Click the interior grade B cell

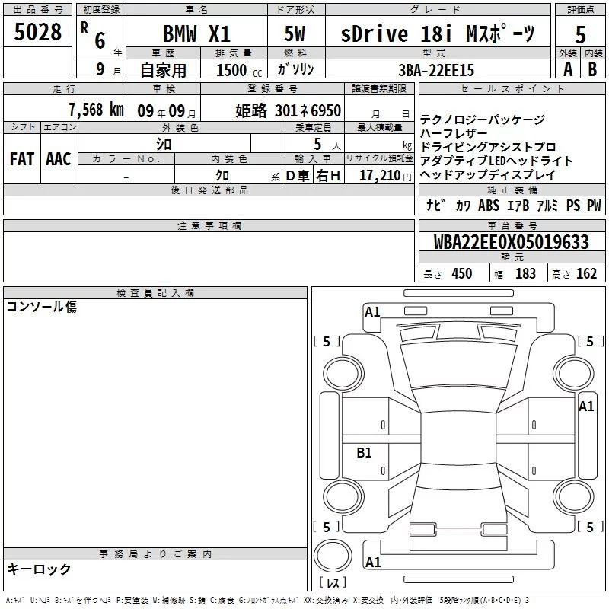[592, 69]
